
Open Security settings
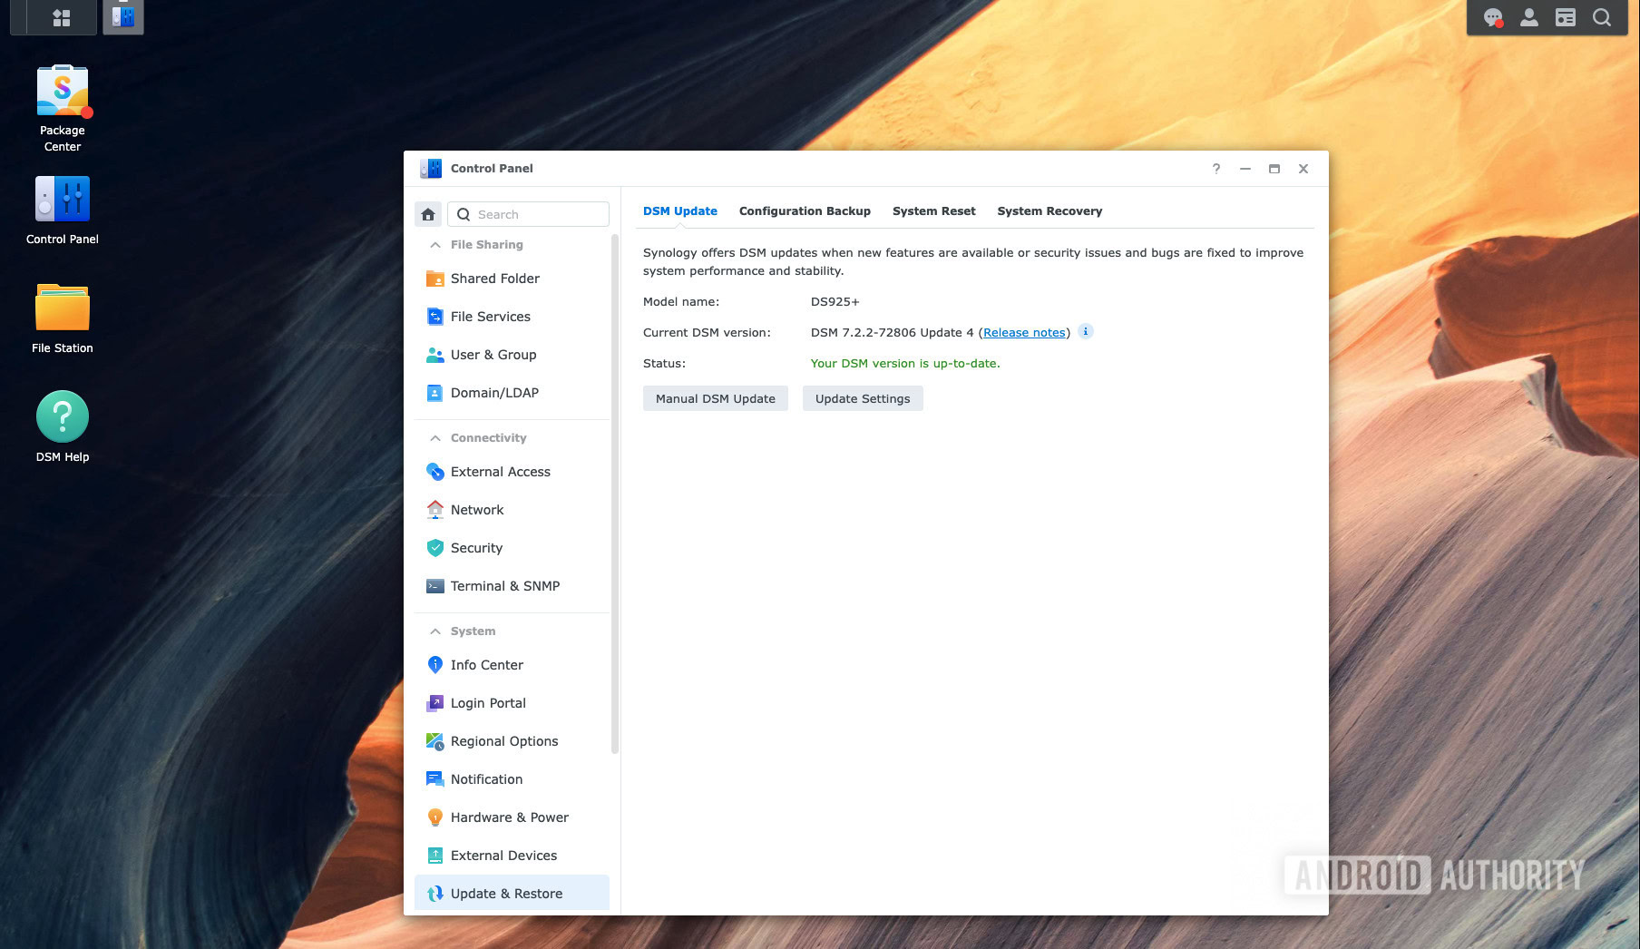point(476,548)
